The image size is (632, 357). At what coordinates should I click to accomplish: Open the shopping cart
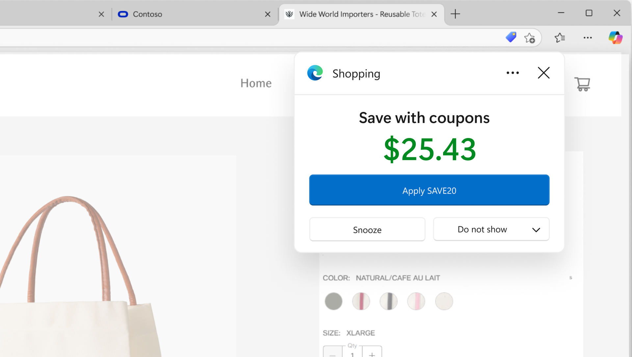(582, 84)
